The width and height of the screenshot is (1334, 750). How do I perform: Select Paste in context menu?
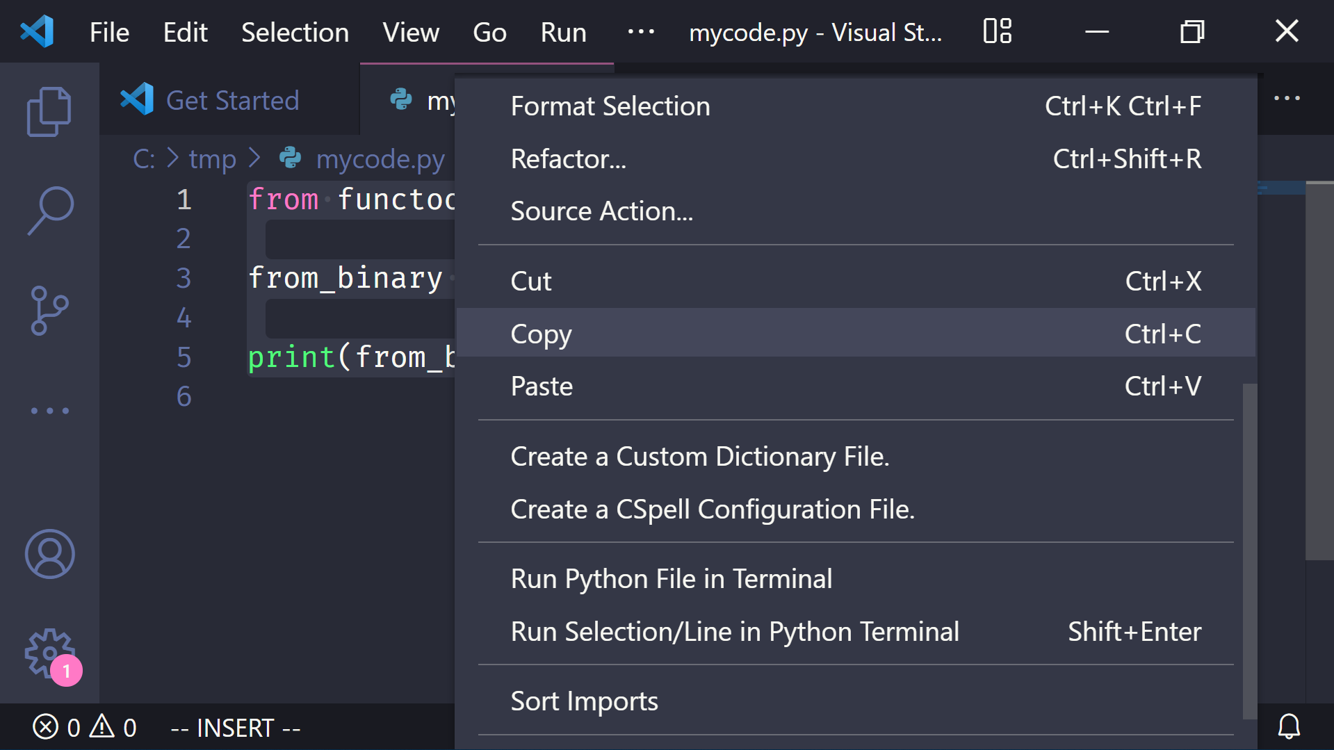click(x=856, y=386)
